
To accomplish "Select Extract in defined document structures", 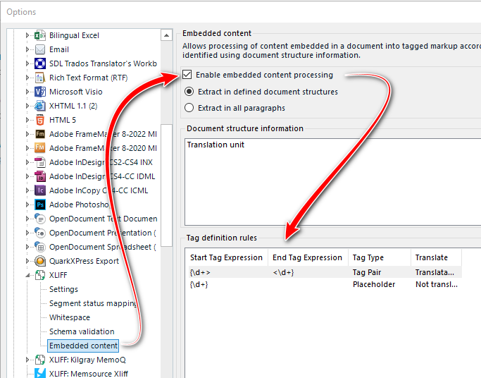I will pos(189,92).
